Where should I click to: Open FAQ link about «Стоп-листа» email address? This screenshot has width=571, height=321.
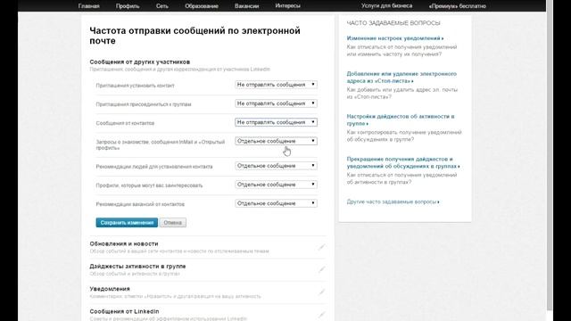401,78
